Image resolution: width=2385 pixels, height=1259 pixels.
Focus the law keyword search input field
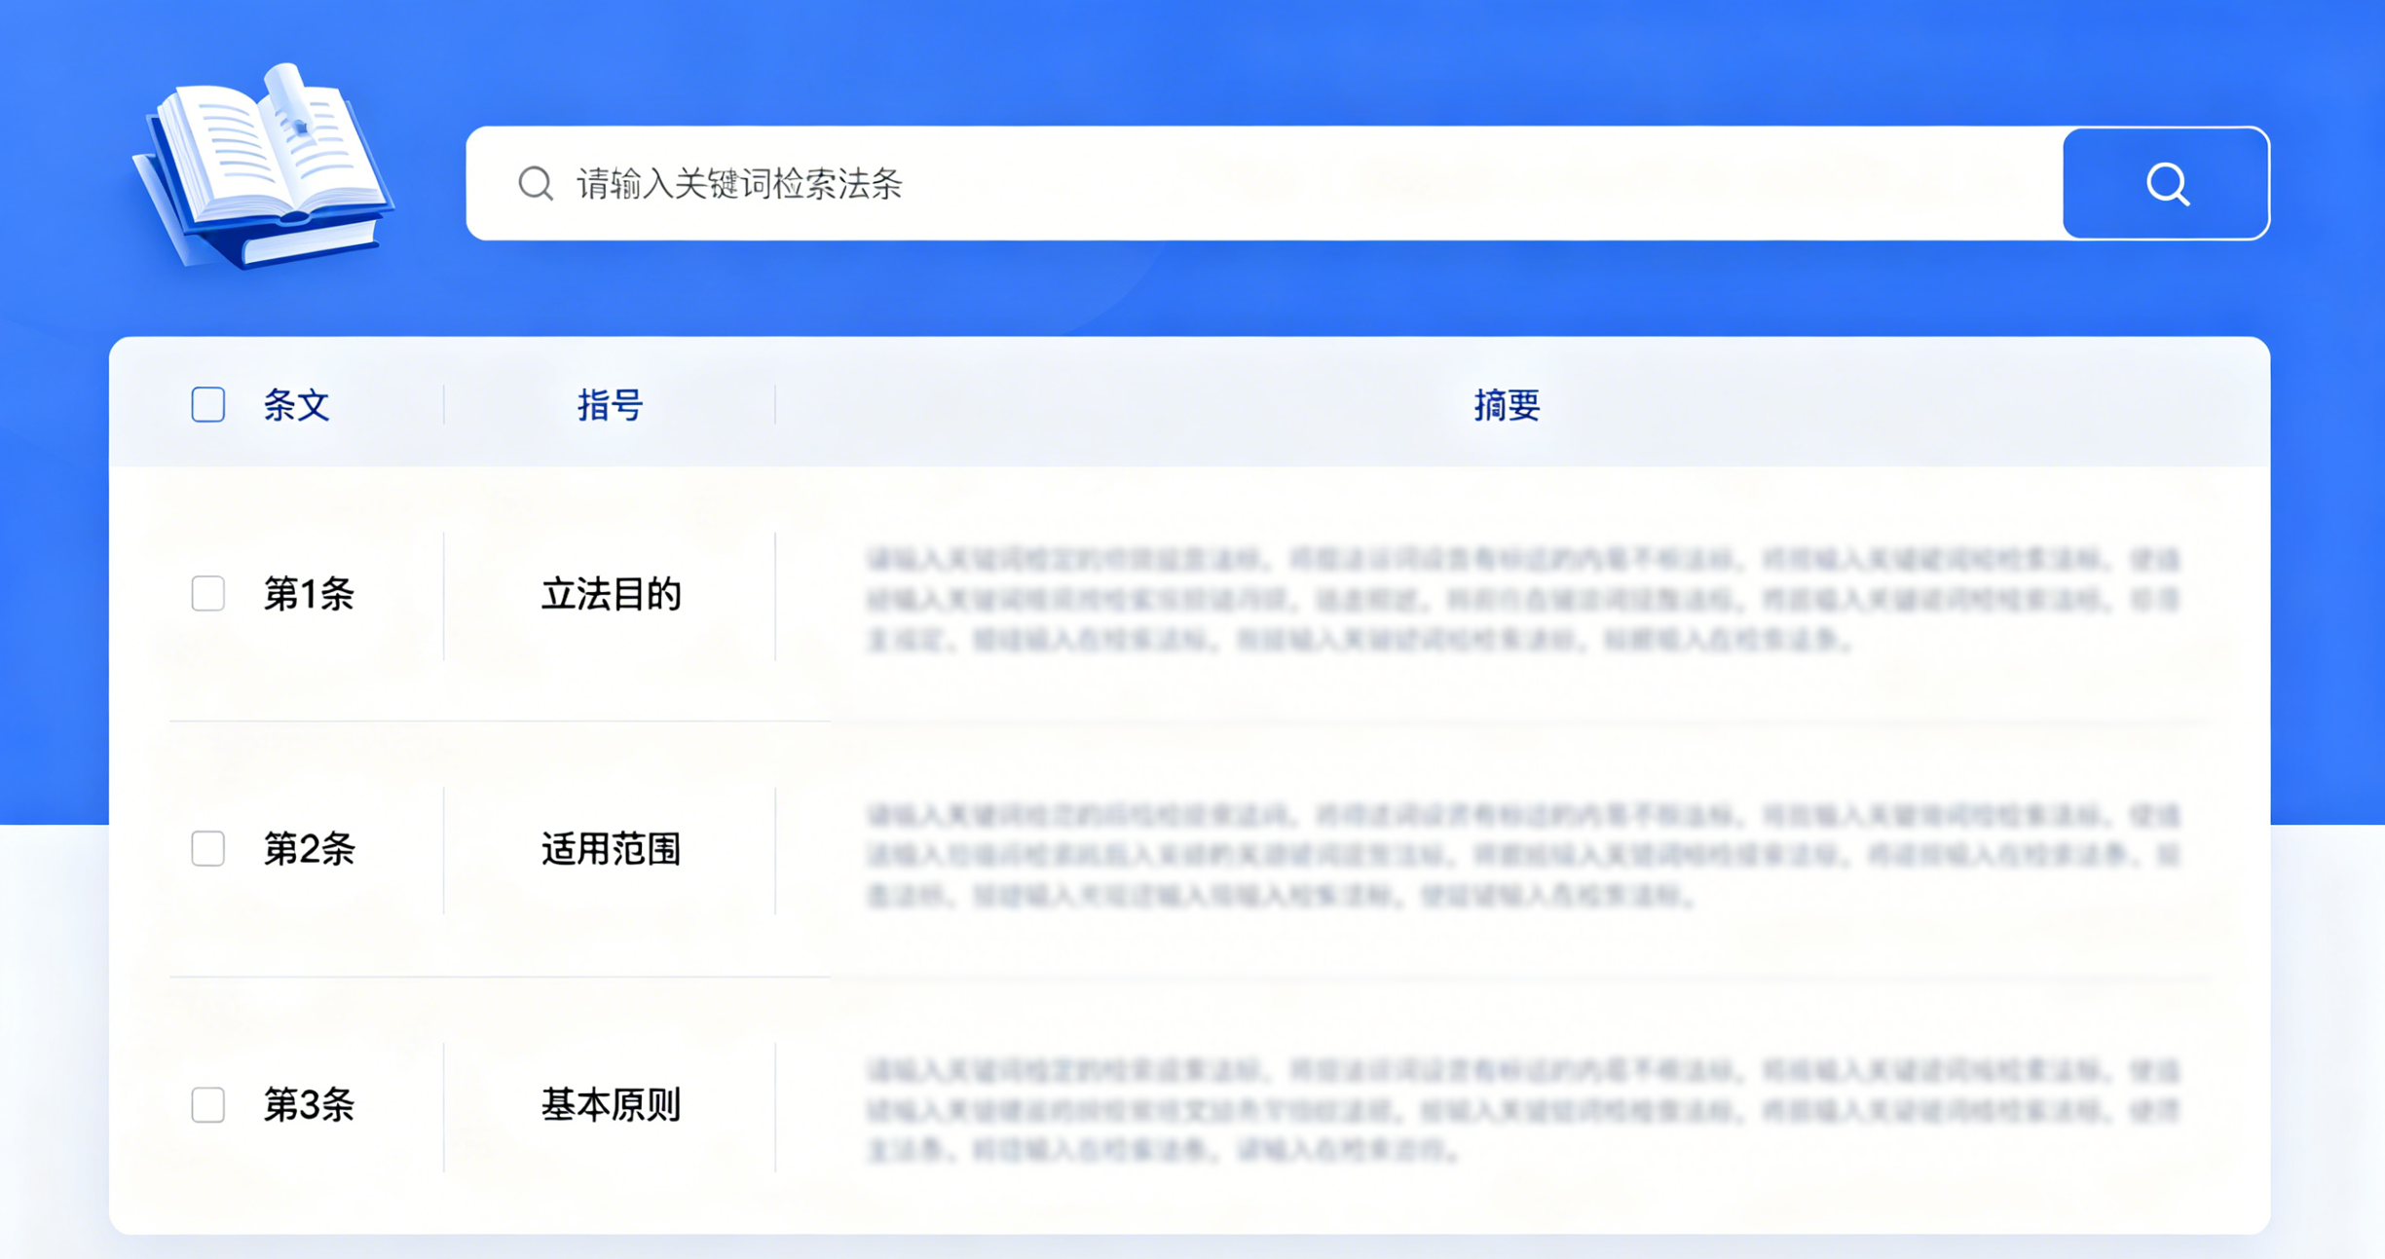[1264, 183]
